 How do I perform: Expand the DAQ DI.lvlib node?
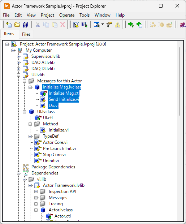18,69
